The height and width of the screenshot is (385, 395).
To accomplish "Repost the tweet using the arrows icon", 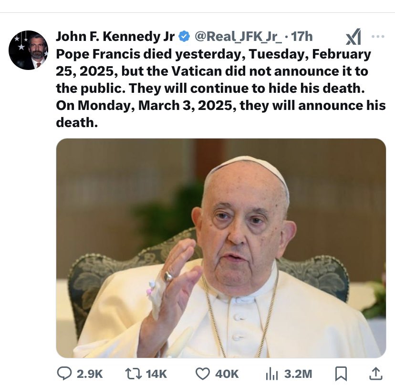I will coord(134,374).
